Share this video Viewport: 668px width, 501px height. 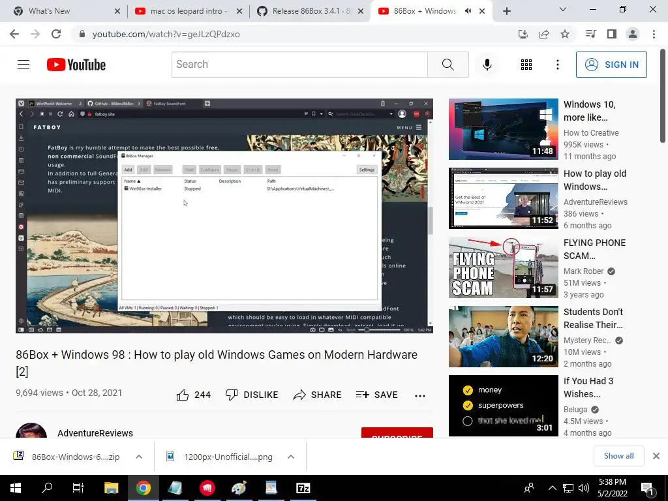click(318, 395)
